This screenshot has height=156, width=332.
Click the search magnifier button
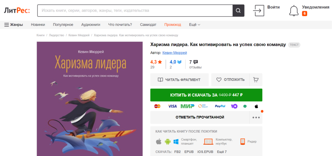pos(238,11)
